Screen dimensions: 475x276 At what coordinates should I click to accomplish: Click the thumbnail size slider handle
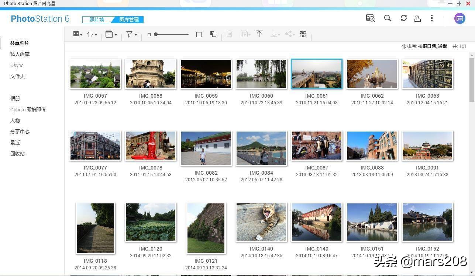(156, 34)
